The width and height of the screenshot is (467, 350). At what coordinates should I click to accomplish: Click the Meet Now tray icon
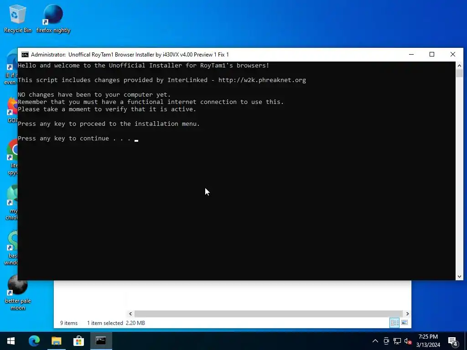[386, 341]
